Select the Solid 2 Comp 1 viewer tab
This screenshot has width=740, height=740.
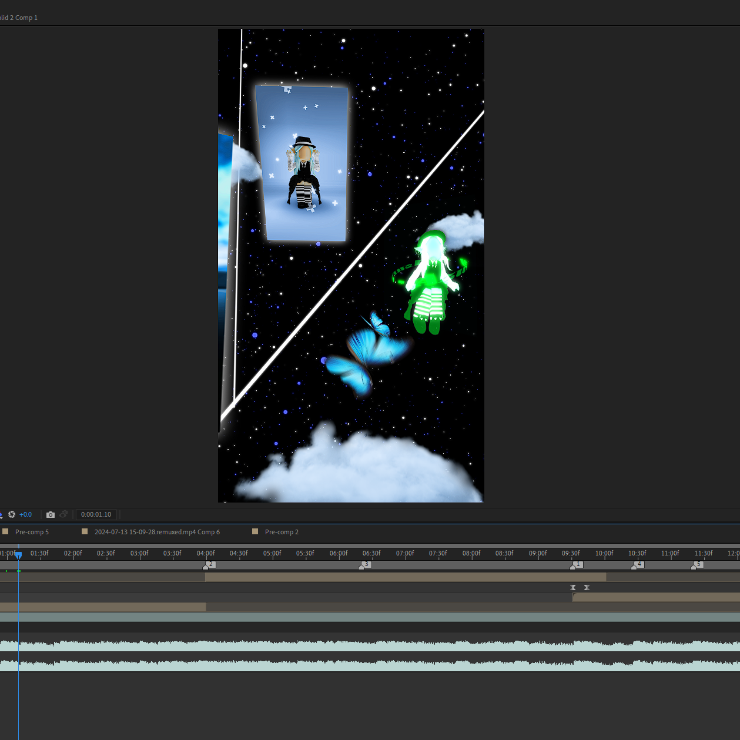(x=19, y=18)
